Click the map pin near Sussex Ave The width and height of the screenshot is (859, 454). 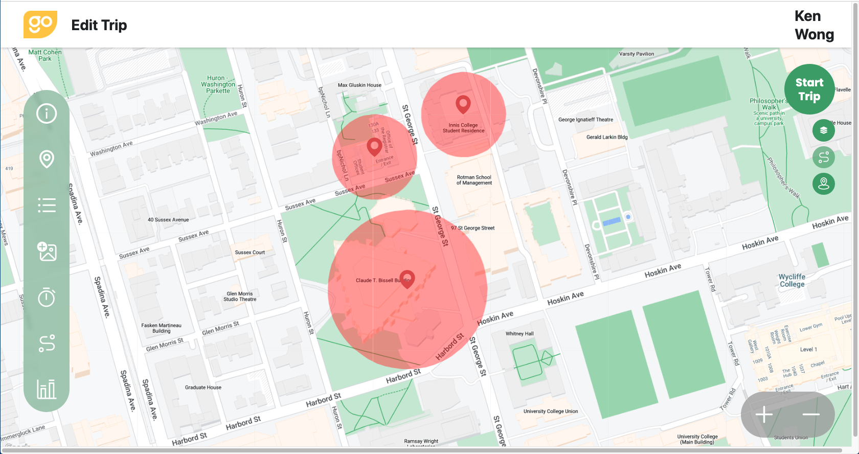coord(374,147)
